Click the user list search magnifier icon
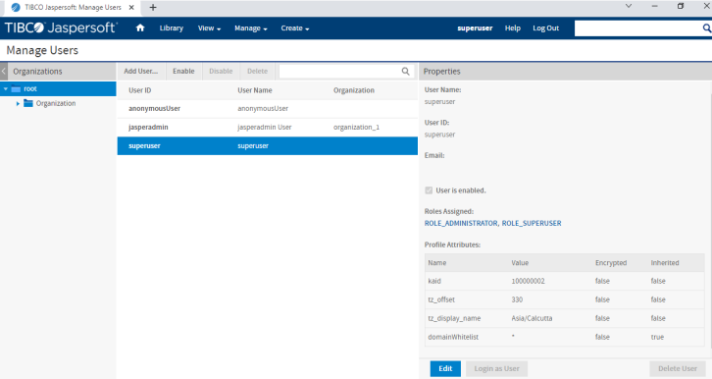Viewport: 712px width, 379px height. [405, 72]
